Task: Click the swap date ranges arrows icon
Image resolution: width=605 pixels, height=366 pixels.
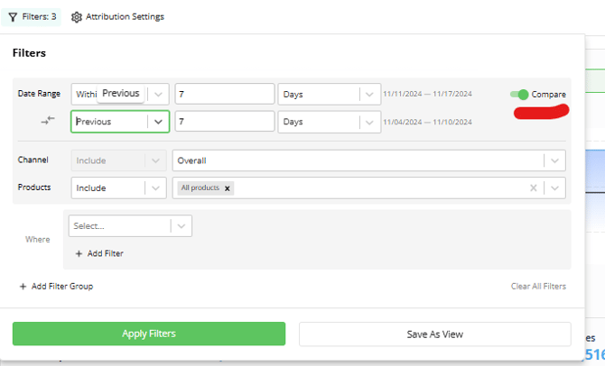Action: tap(48, 120)
